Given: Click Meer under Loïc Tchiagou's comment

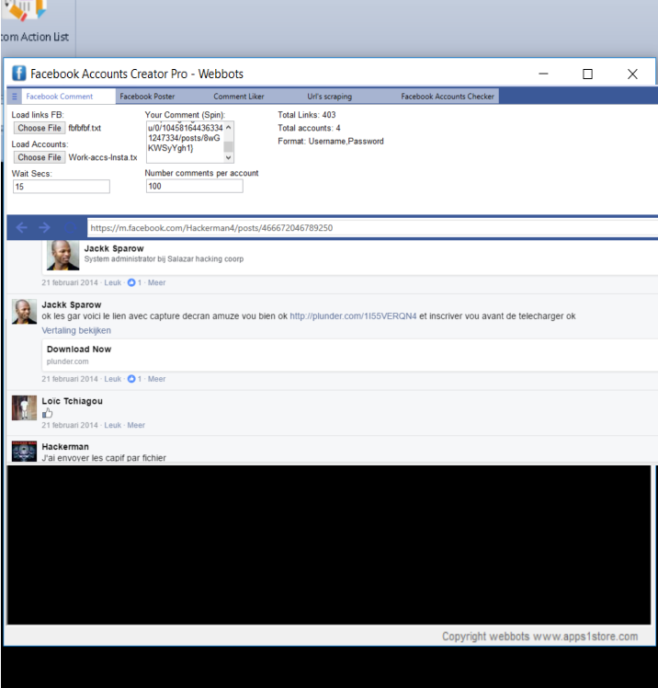Looking at the screenshot, I should point(136,425).
